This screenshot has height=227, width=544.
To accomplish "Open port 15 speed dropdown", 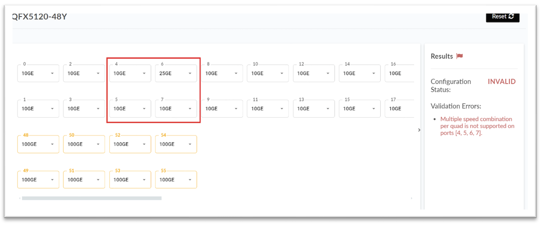I will point(360,109).
